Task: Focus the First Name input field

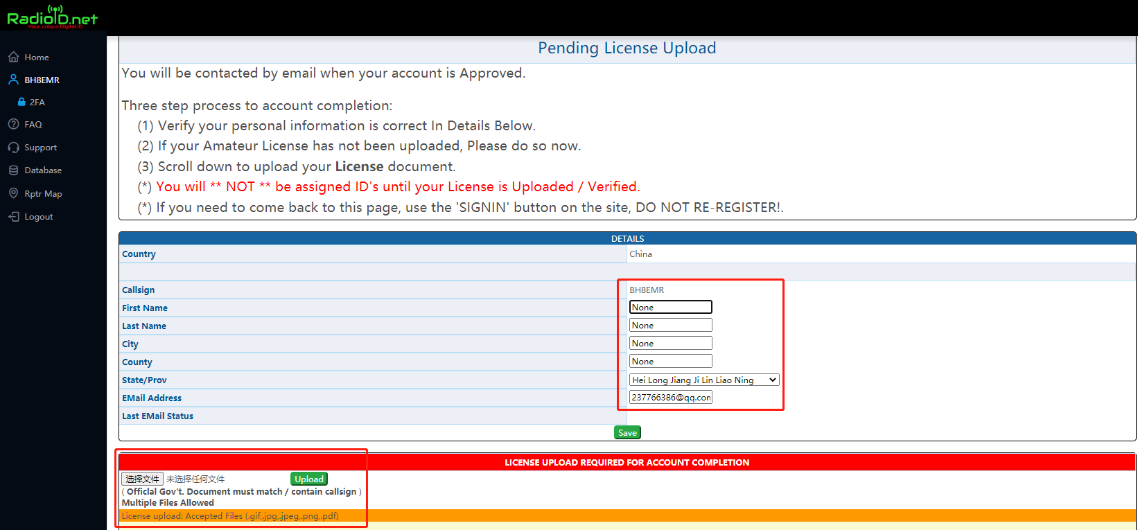Action: tap(670, 307)
